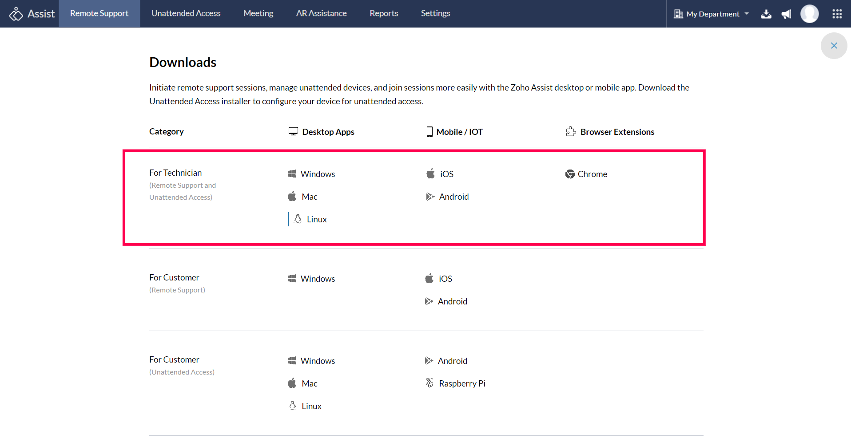Click the Zoho Assist logo
This screenshot has width=851, height=442.
tap(32, 14)
